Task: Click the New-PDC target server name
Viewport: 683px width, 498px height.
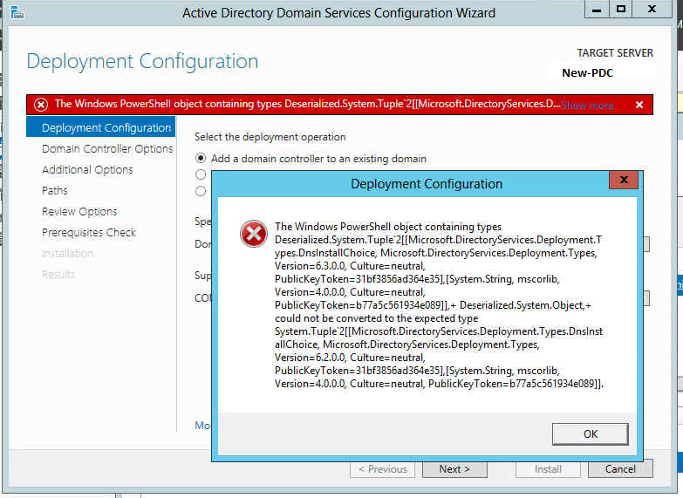Action: (587, 72)
